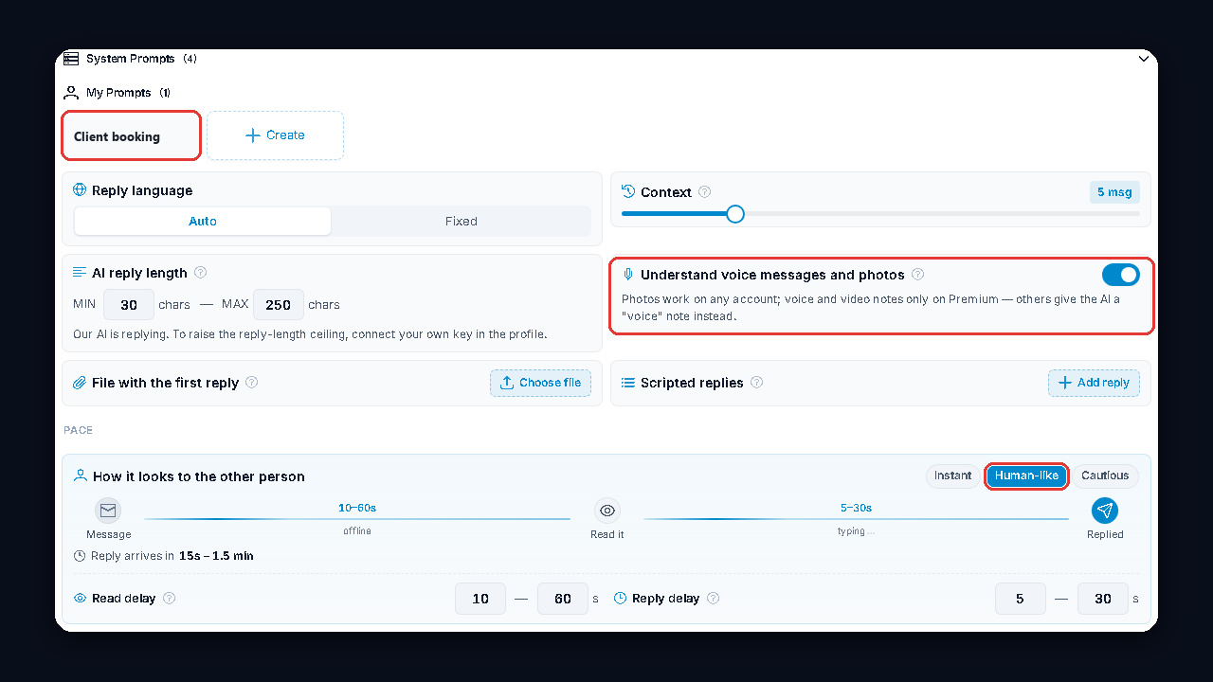Click the "Reply arrives in 15s – 1.5 min" text

[172, 556]
